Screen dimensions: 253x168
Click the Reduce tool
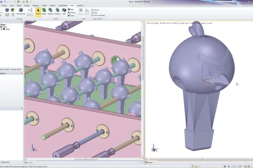[x=72, y=13]
